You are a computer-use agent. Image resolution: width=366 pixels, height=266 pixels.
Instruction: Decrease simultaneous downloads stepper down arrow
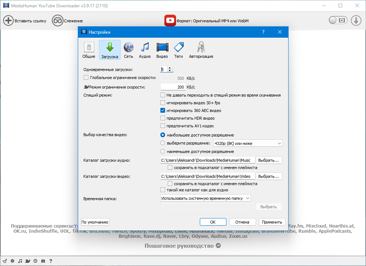(x=170, y=71)
